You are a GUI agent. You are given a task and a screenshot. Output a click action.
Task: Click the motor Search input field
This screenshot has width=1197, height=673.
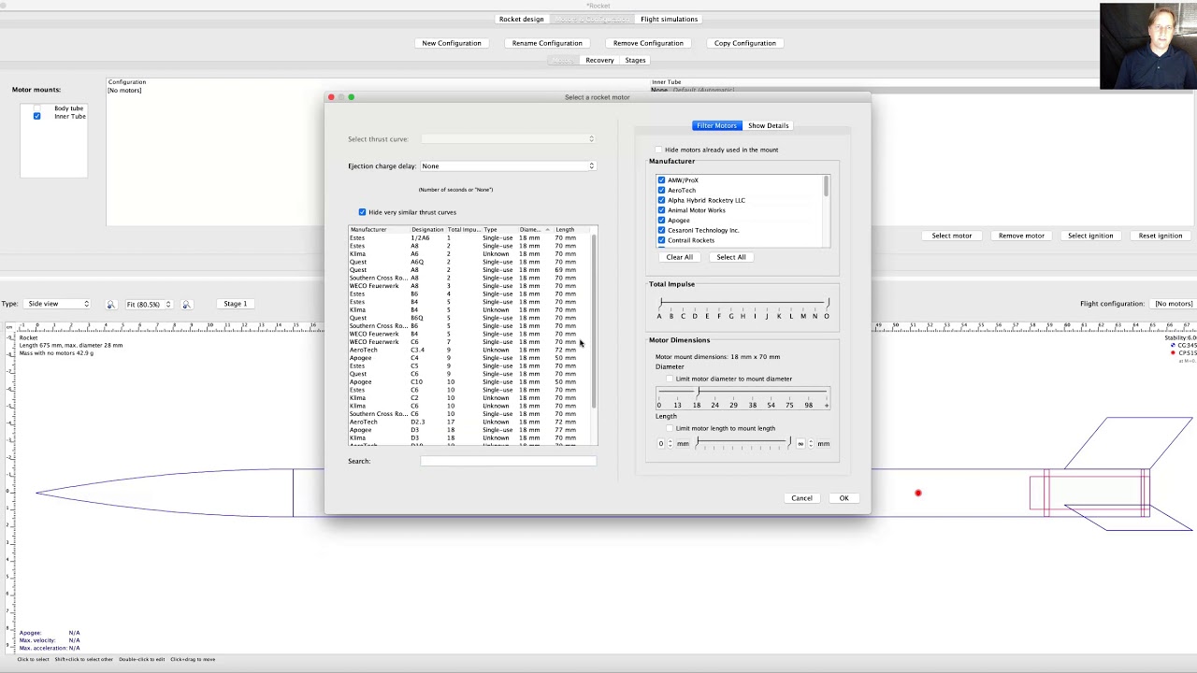(x=508, y=461)
